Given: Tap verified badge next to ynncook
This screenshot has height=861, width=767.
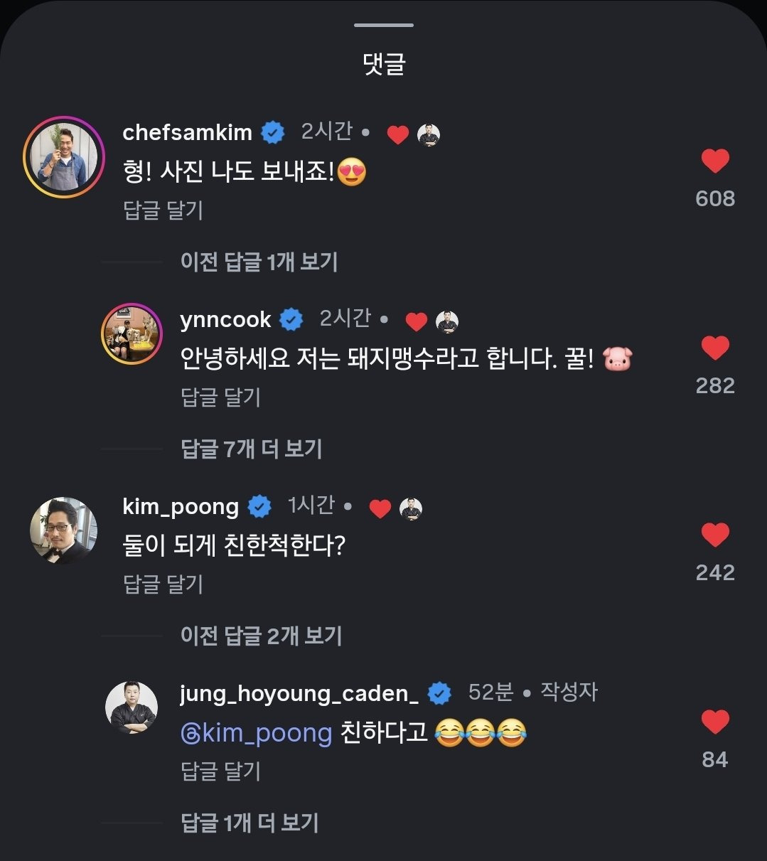Looking at the screenshot, I should 291,320.
